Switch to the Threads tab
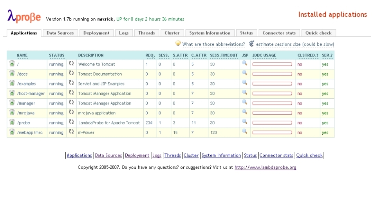The image size is (374, 206). pos(146,33)
